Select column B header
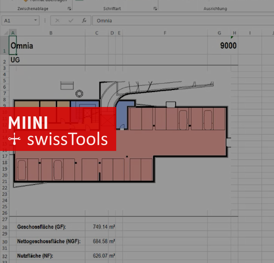The image size is (274, 263). click(51, 33)
